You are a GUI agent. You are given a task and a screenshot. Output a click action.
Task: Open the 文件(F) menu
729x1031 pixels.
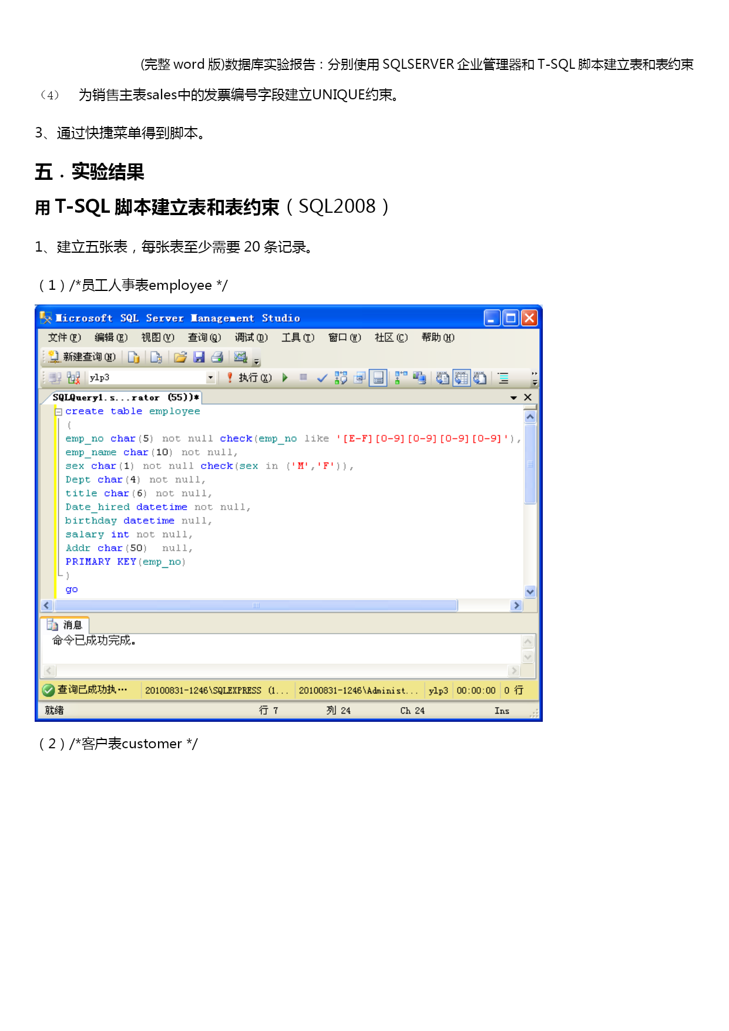click(x=64, y=337)
